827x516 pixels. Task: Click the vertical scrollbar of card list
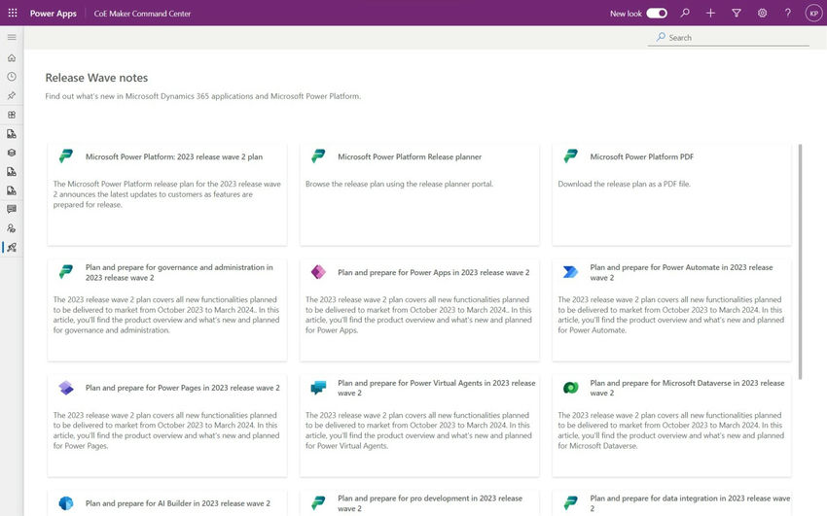click(x=800, y=261)
